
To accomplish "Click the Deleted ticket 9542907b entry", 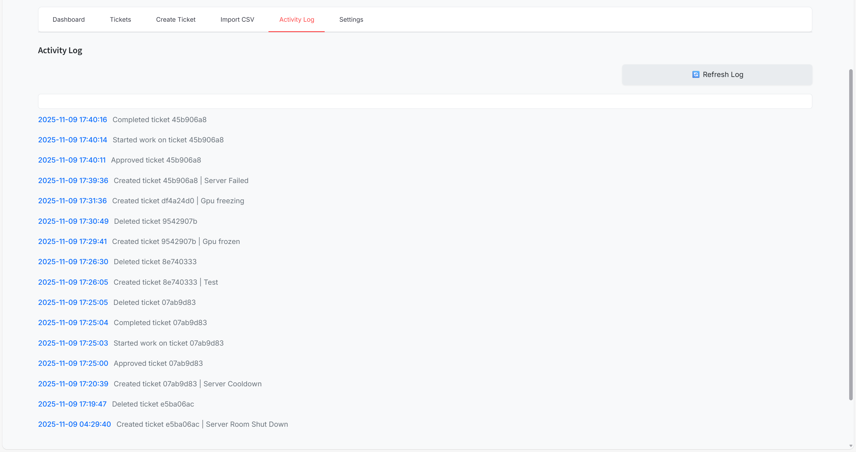I will (155, 221).
